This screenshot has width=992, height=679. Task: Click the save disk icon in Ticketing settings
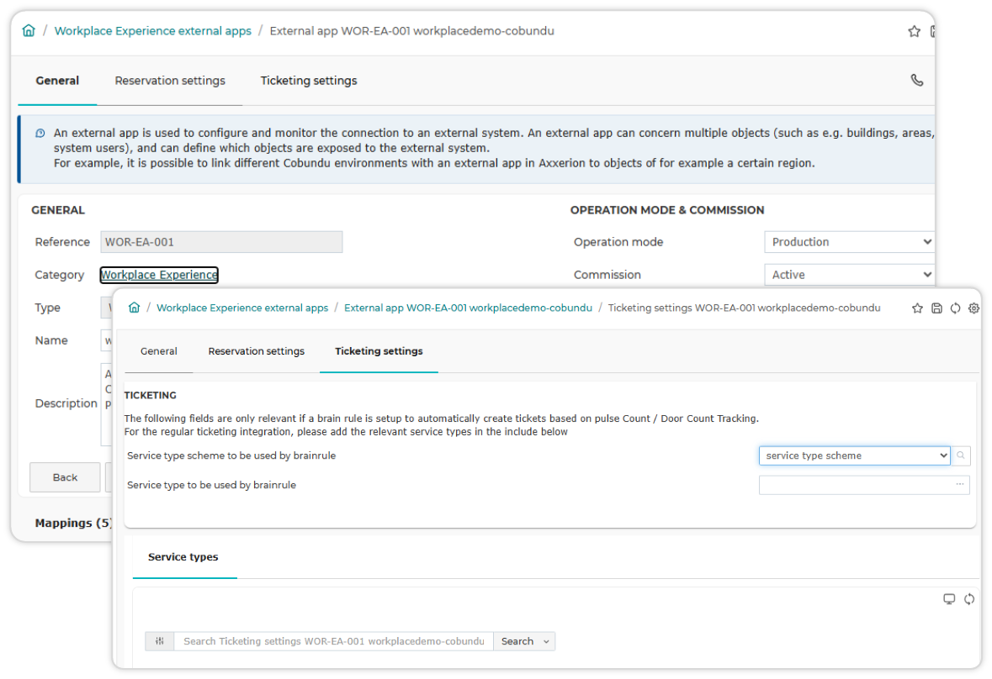tap(937, 308)
